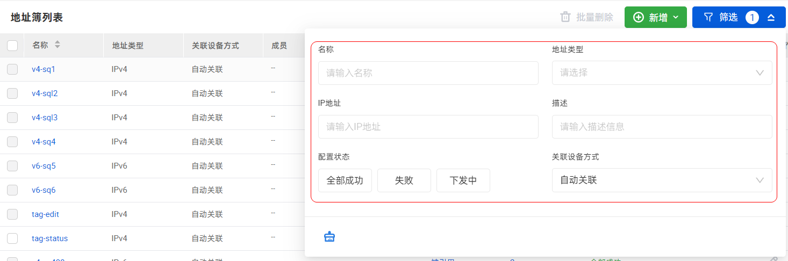Screen dimensions: 788x261
Task: Open the v4-sq1 address book link
Action: point(44,69)
